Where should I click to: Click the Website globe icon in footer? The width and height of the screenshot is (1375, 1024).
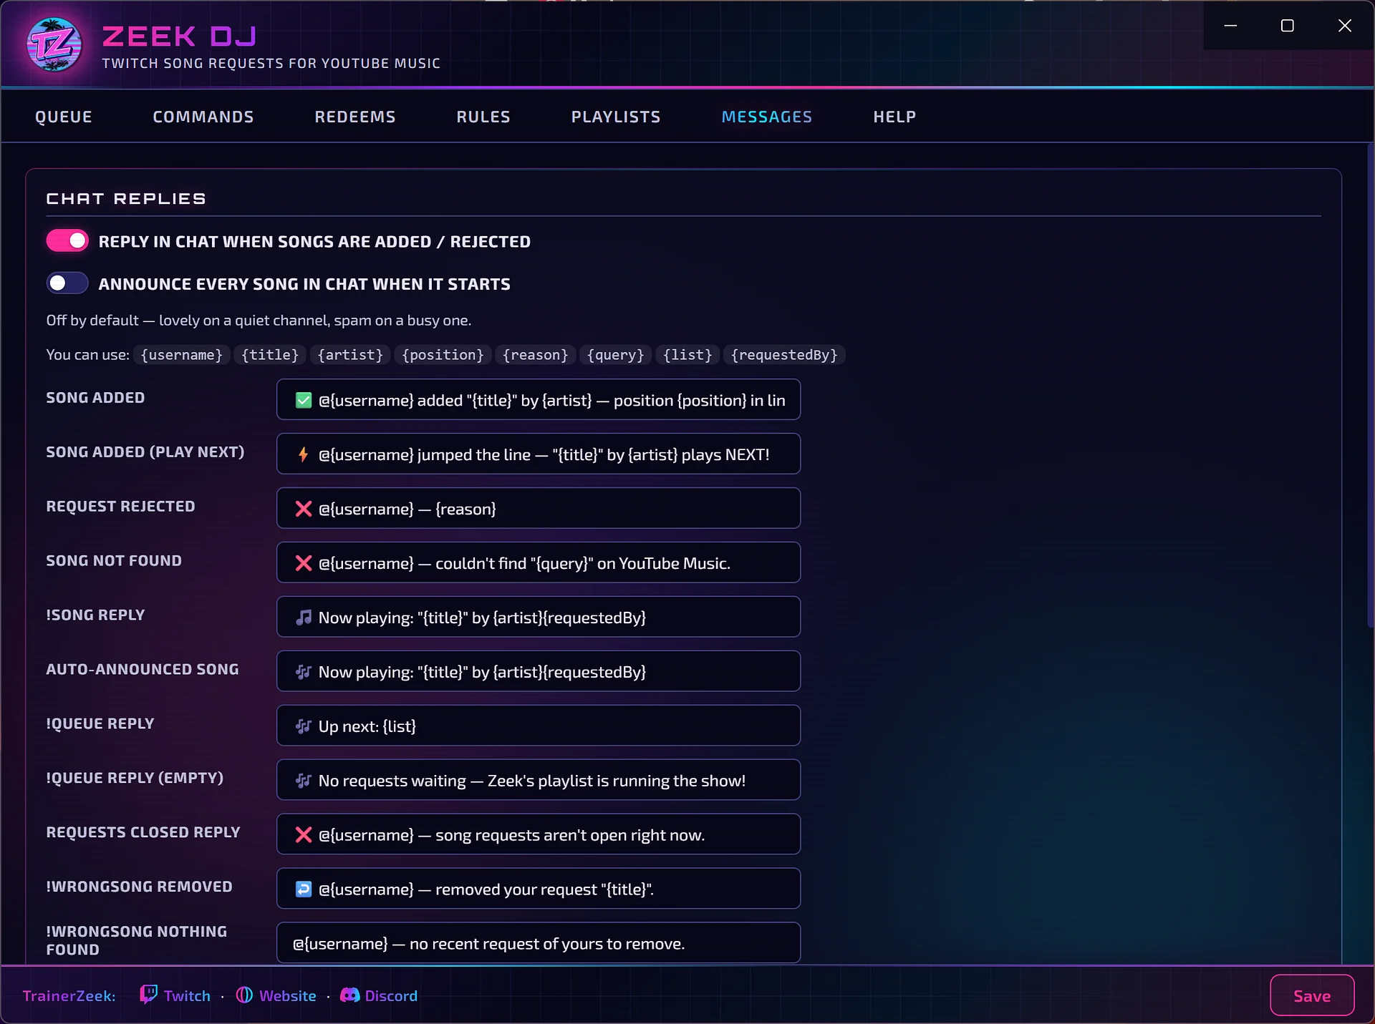(244, 995)
